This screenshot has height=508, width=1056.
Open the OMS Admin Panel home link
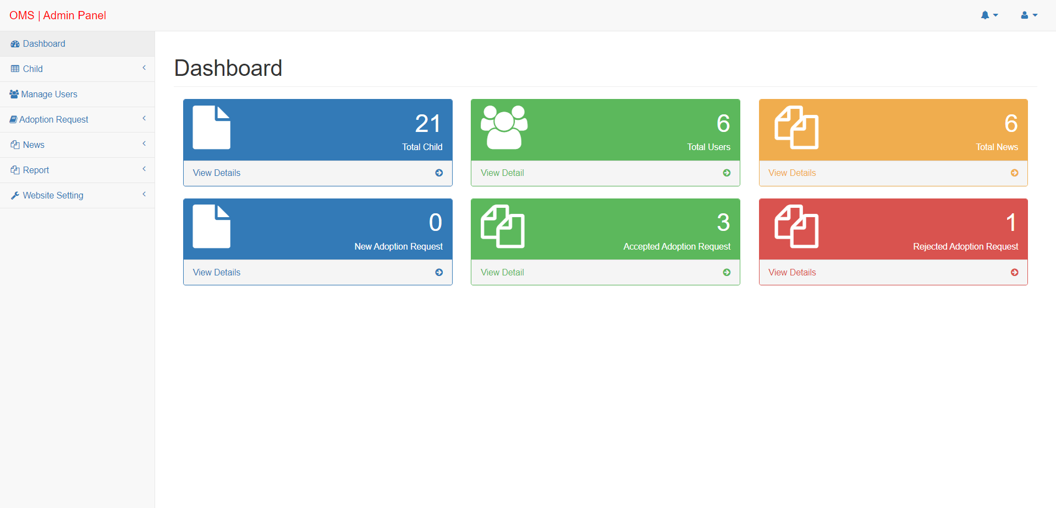pyautogui.click(x=57, y=15)
